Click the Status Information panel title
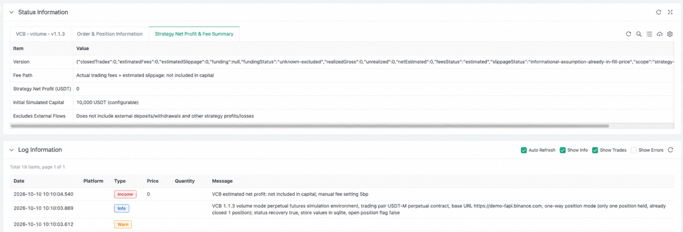 (x=43, y=12)
